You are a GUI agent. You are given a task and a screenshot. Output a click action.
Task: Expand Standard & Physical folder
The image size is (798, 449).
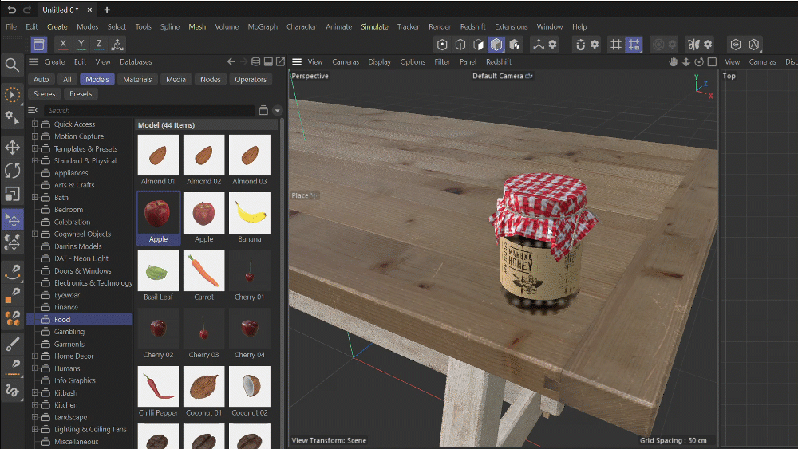(x=34, y=160)
